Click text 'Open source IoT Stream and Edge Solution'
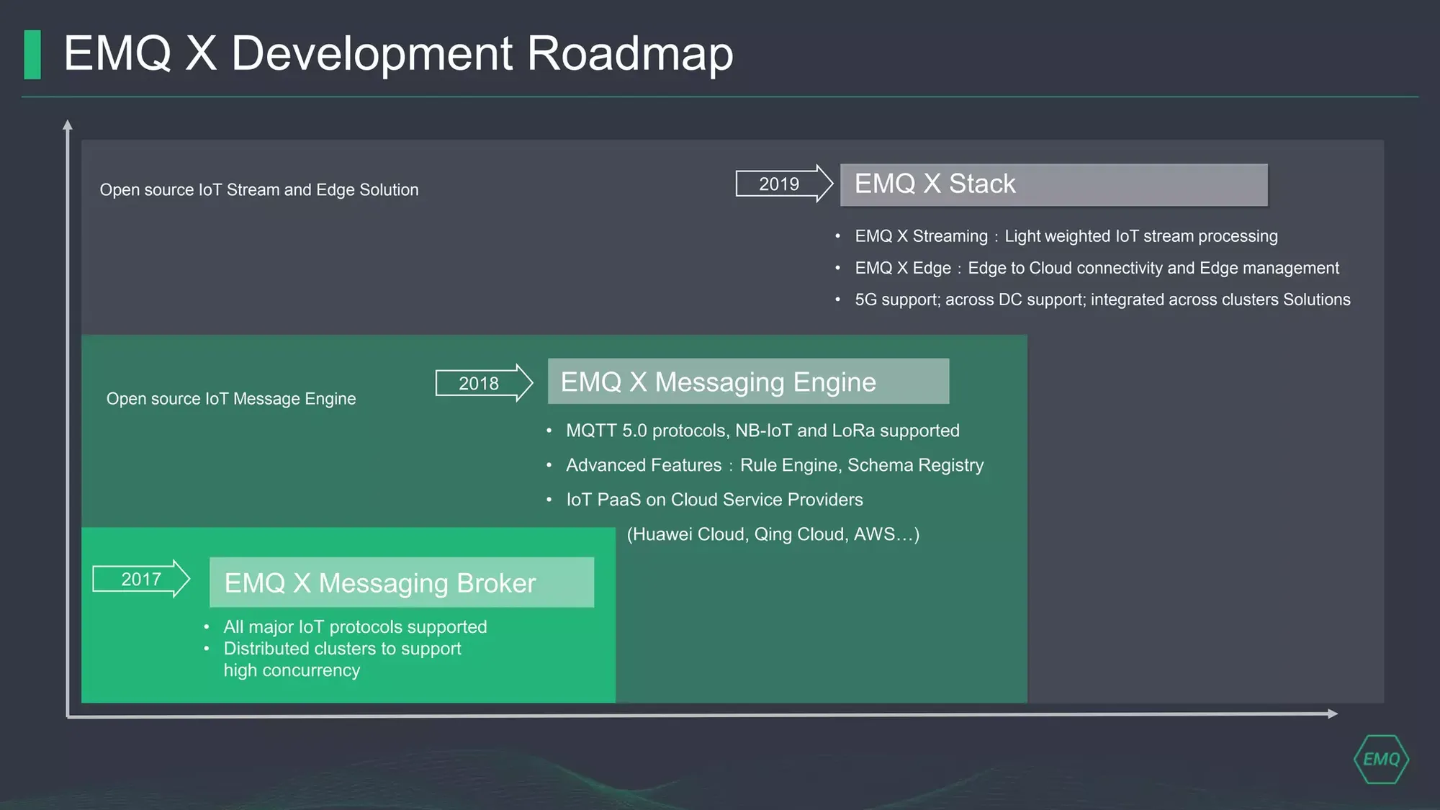 coord(259,189)
